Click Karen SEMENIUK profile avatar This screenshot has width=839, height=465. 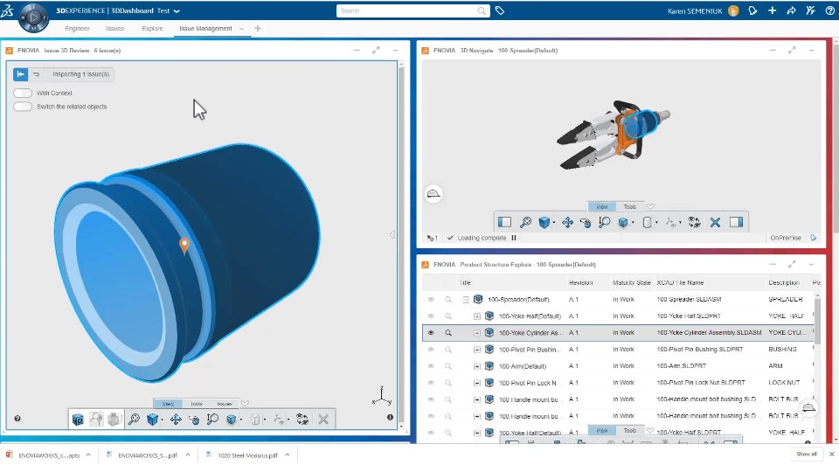coord(733,10)
